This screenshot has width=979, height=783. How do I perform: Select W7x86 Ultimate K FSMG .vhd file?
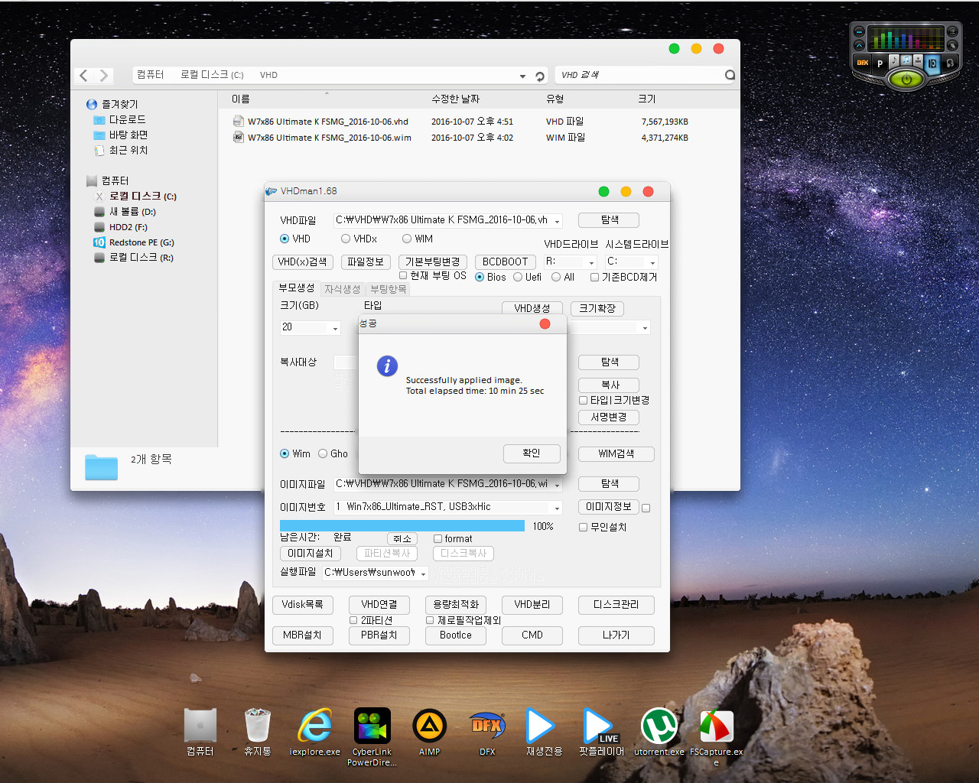pos(328,122)
